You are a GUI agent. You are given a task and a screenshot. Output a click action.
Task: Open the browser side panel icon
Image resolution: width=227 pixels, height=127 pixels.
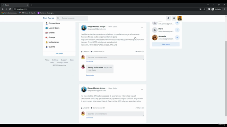[x=209, y=9]
